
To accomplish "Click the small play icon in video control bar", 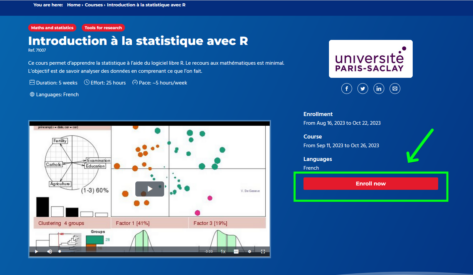I will tap(37, 252).
